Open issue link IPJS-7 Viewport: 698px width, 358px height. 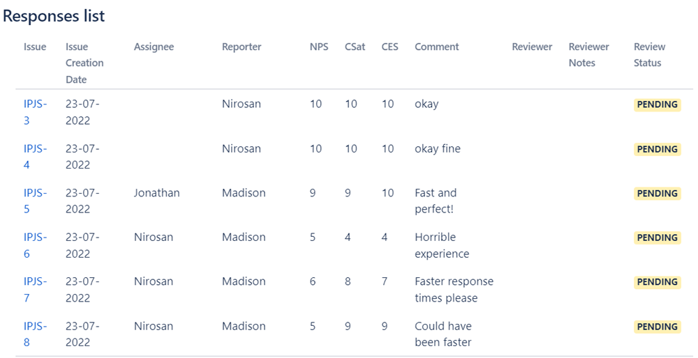click(x=35, y=290)
